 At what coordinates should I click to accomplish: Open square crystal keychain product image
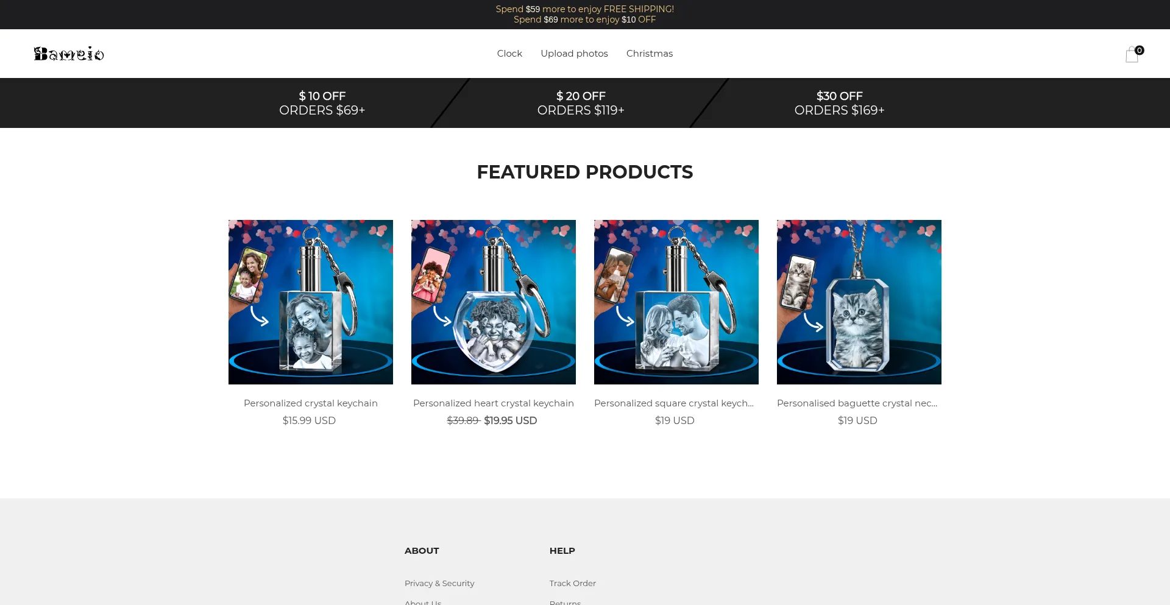click(676, 302)
